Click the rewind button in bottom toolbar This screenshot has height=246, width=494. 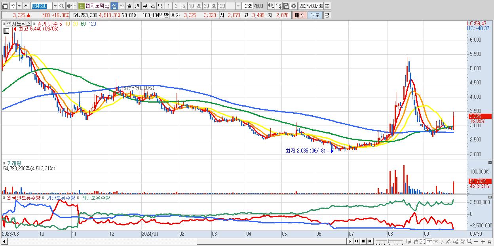[x=356, y=241]
